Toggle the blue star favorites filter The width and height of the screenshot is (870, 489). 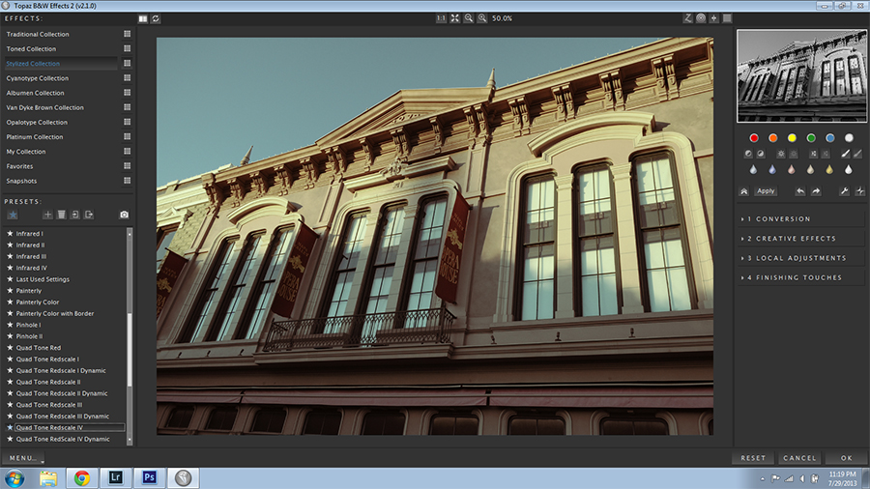coord(13,215)
